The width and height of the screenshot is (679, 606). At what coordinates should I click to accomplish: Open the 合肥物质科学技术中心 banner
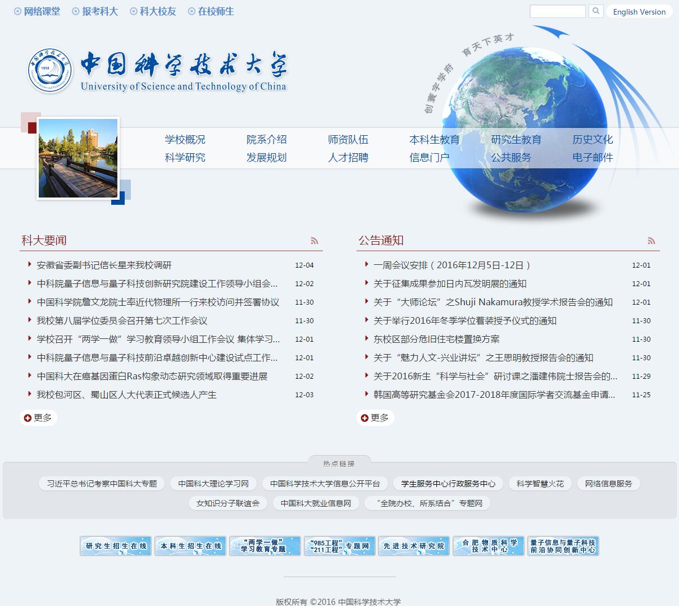(x=489, y=546)
